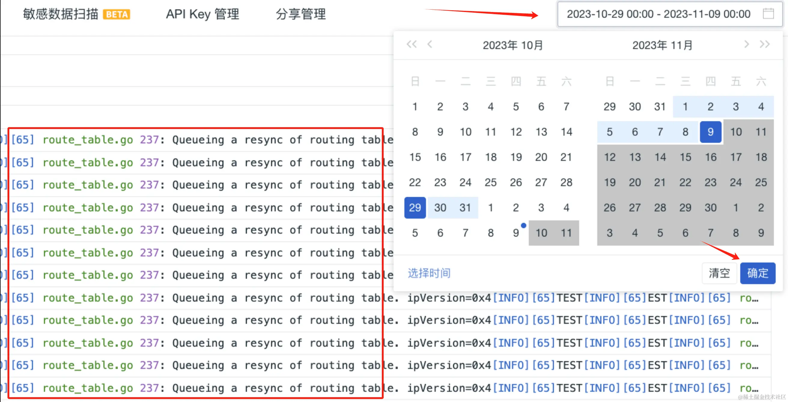Select October 31 in the left calendar
Viewport: 788px width, 402px height.
(465, 207)
